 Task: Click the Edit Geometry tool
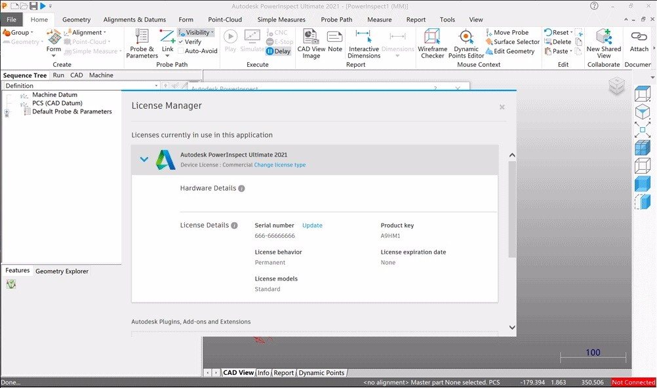pos(511,51)
